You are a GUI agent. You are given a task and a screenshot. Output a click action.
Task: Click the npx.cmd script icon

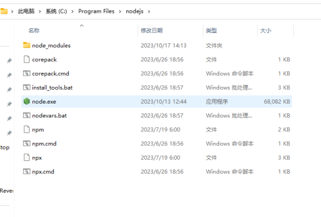click(x=27, y=171)
